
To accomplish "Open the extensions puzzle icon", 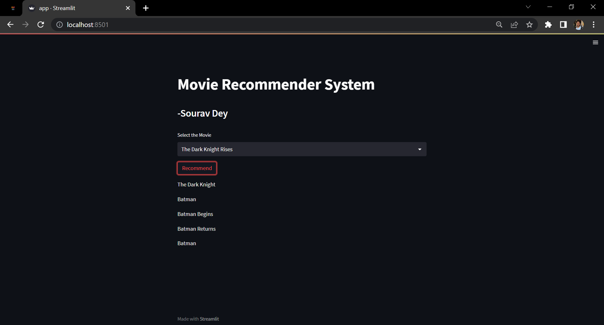I will coord(548,25).
